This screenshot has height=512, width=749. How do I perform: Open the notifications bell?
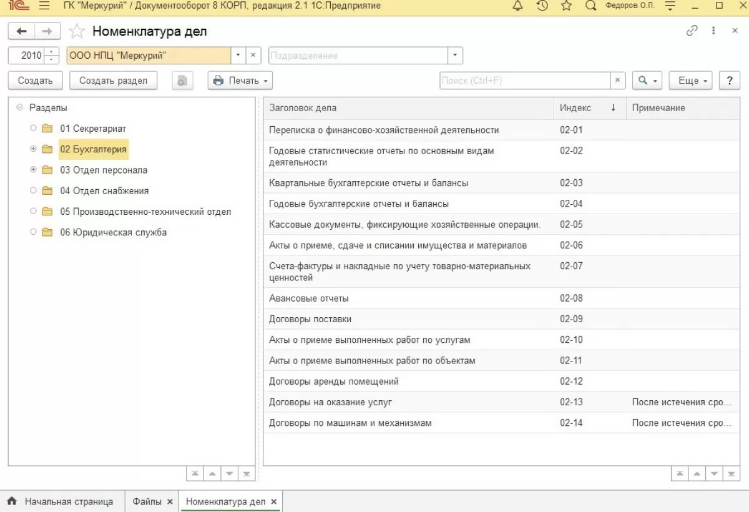point(517,6)
